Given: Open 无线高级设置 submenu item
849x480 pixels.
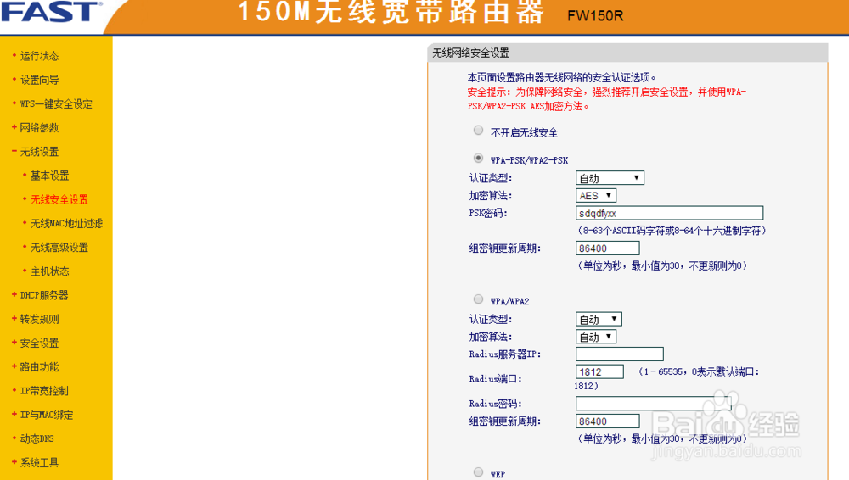Looking at the screenshot, I should 59,247.
